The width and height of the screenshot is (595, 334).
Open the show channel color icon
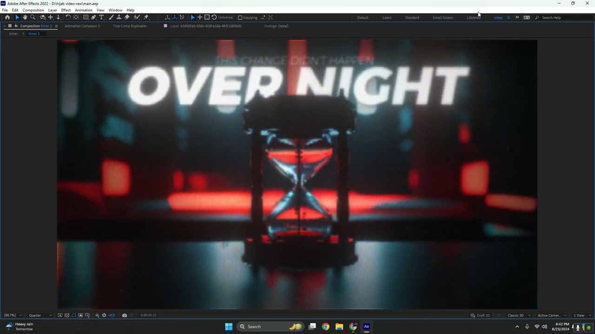click(97, 315)
